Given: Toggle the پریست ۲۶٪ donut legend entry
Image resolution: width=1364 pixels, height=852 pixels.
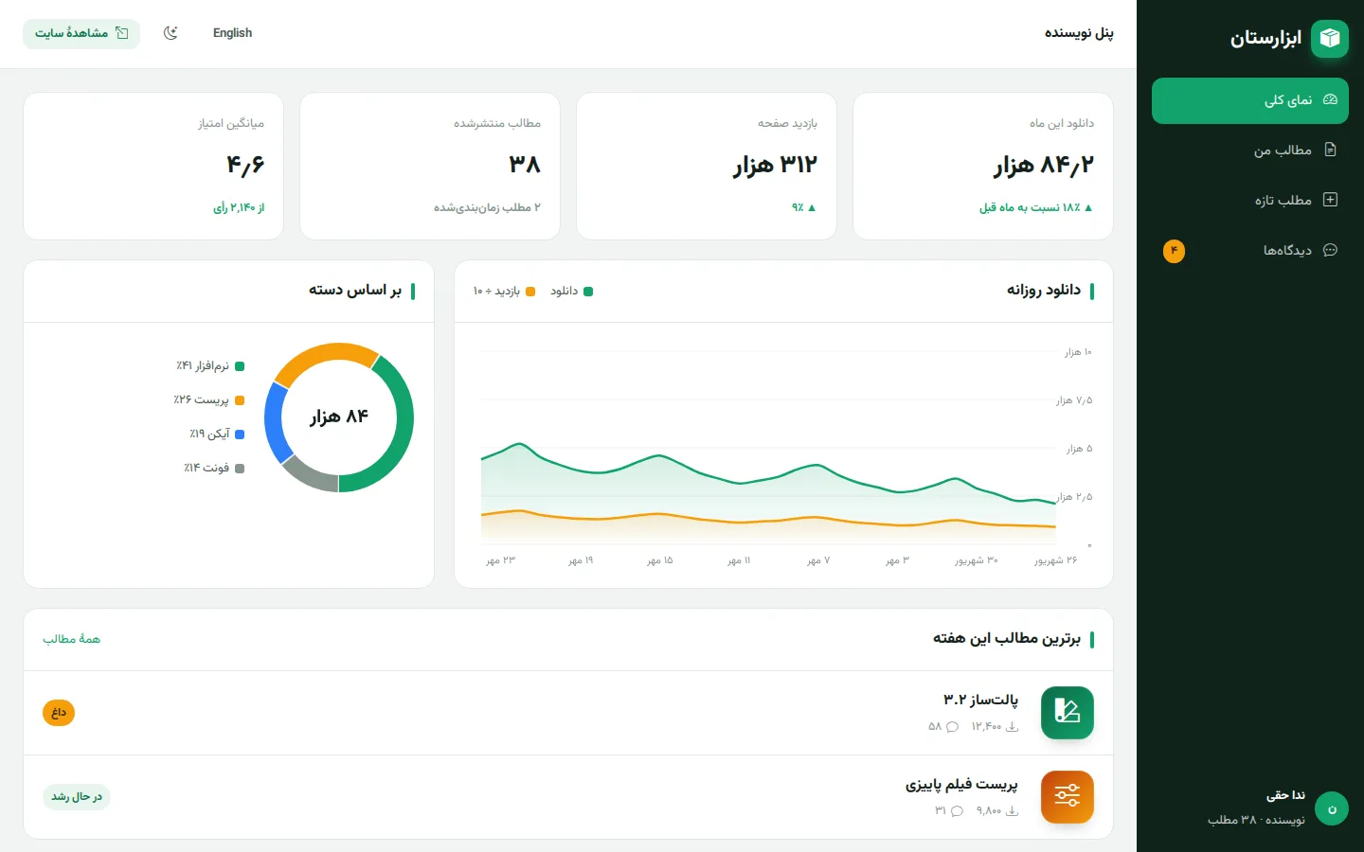Looking at the screenshot, I should [208, 400].
